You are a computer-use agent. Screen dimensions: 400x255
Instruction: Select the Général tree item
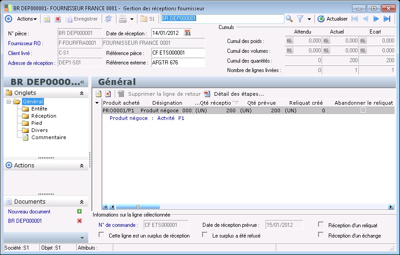33,102
